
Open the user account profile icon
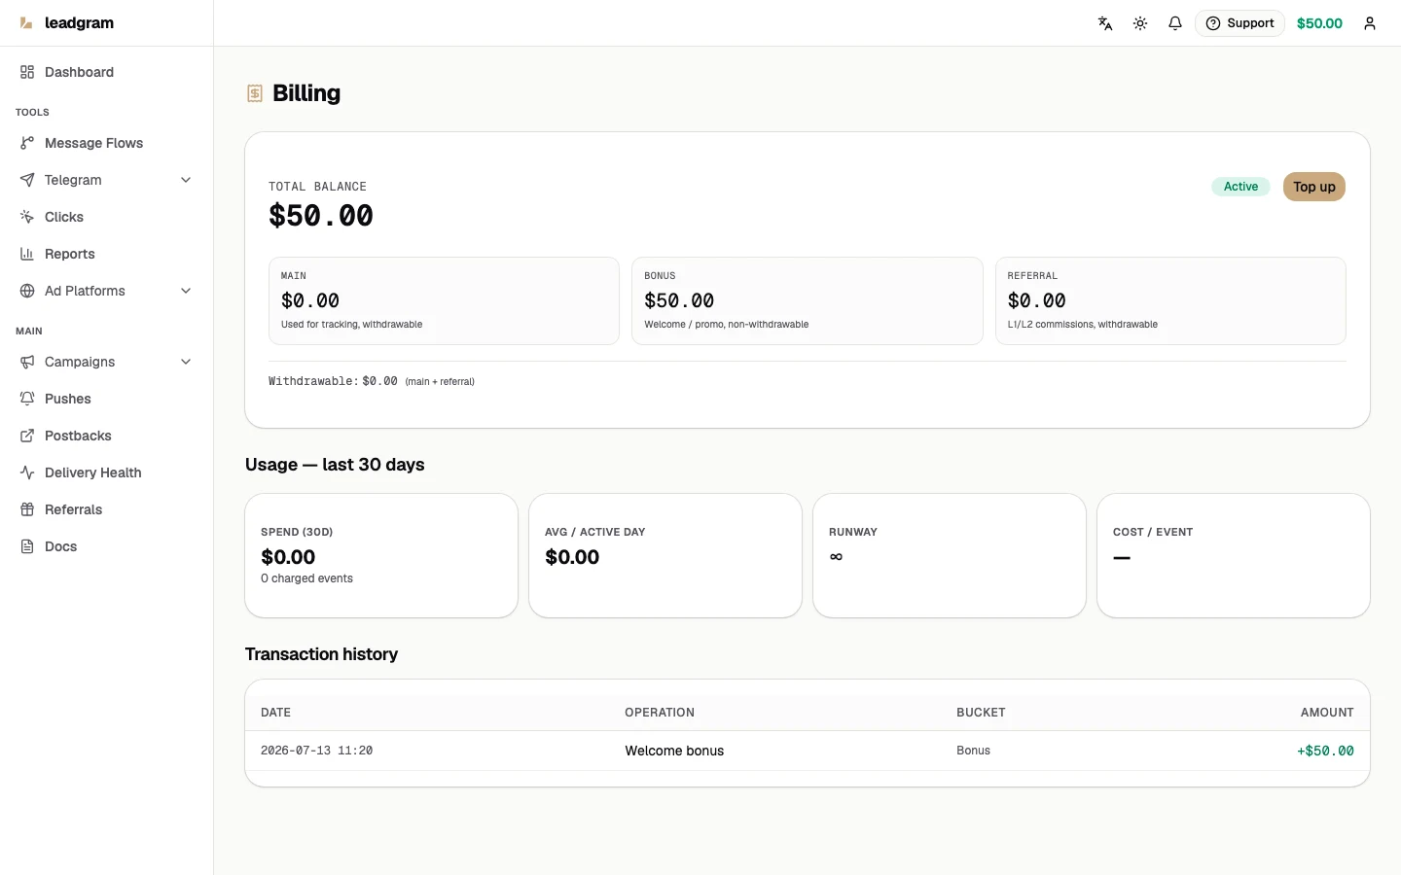coord(1370,23)
